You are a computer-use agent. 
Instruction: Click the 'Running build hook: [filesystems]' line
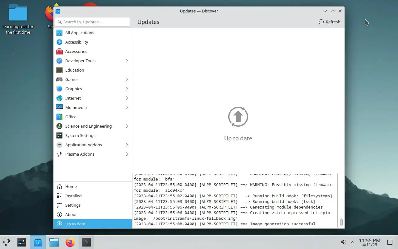233,196
